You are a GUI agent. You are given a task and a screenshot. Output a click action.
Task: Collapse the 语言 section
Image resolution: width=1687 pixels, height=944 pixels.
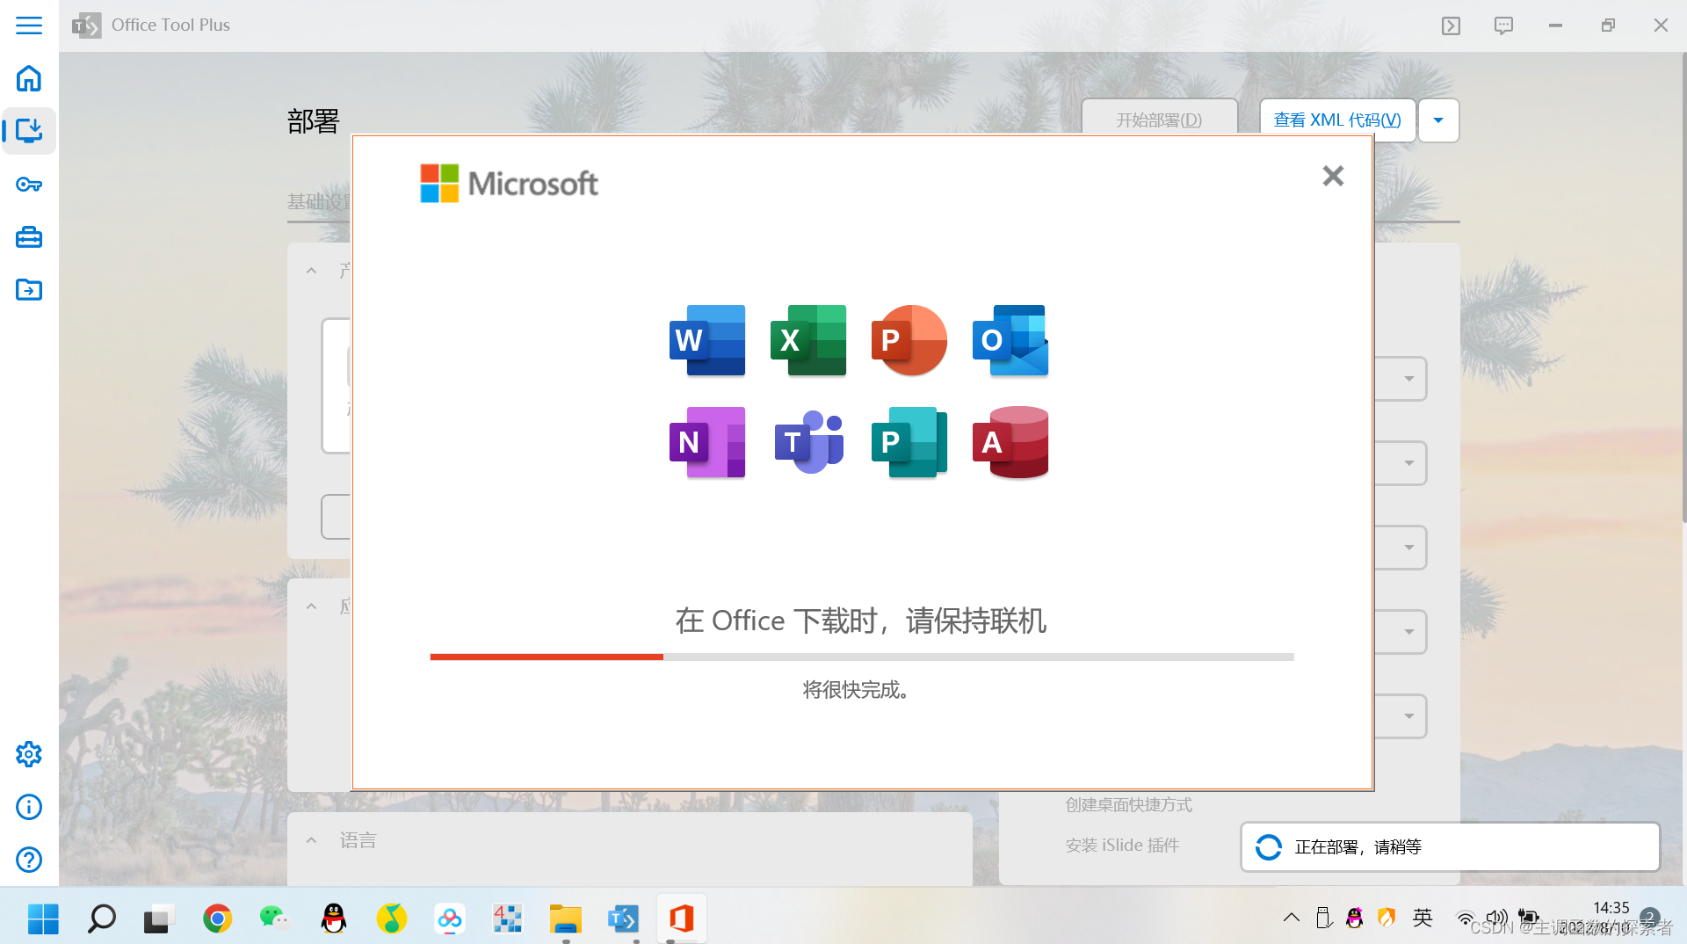311,839
